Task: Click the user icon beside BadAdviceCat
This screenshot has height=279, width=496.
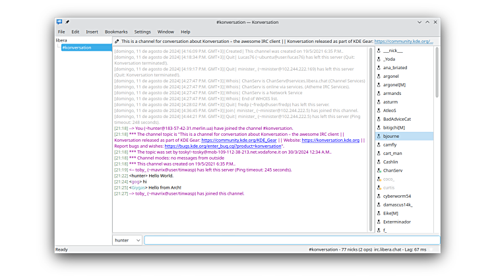Action: pos(379,119)
